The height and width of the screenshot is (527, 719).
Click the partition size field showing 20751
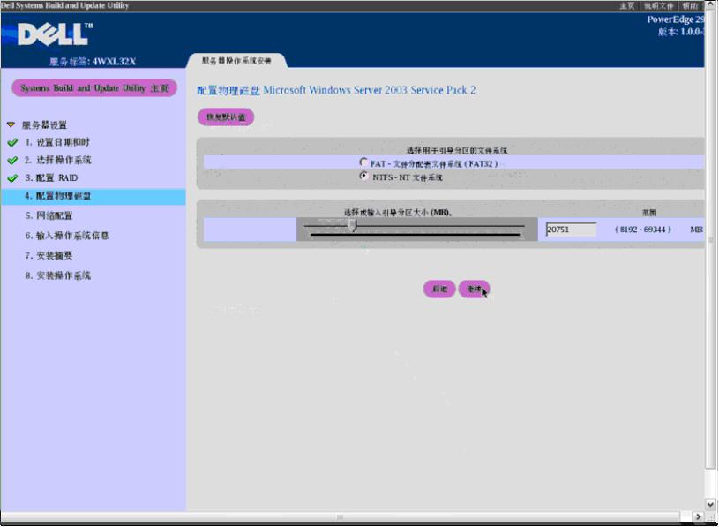(572, 230)
